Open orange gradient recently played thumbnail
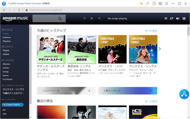 click(51, 112)
